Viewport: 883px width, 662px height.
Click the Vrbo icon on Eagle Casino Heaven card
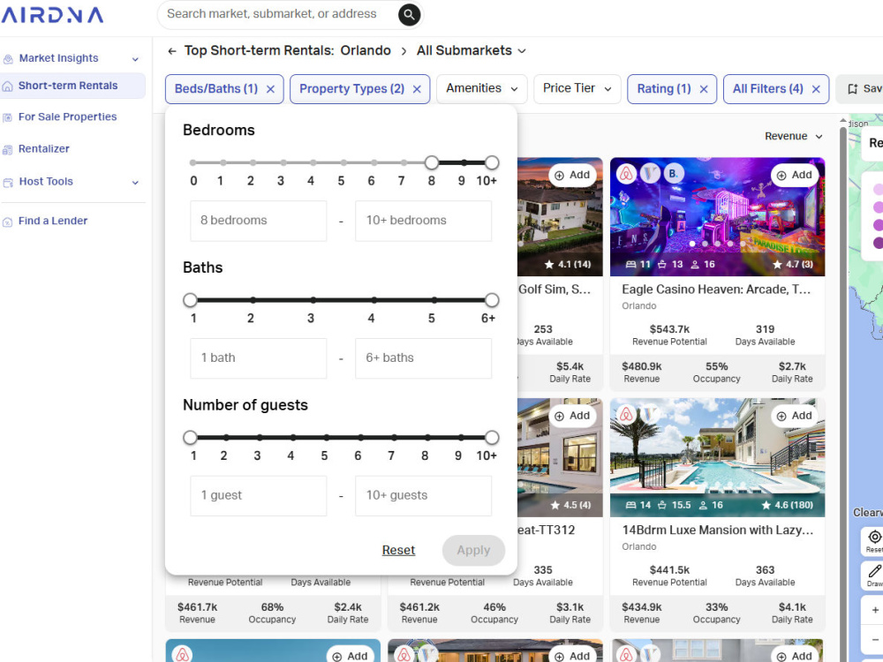tap(649, 173)
